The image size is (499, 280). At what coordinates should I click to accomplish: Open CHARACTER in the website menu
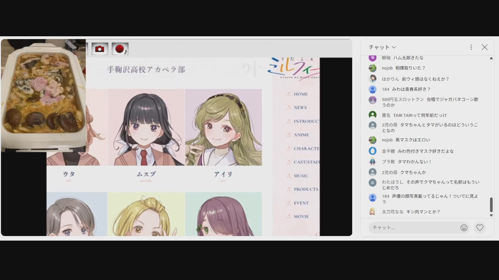click(x=306, y=149)
